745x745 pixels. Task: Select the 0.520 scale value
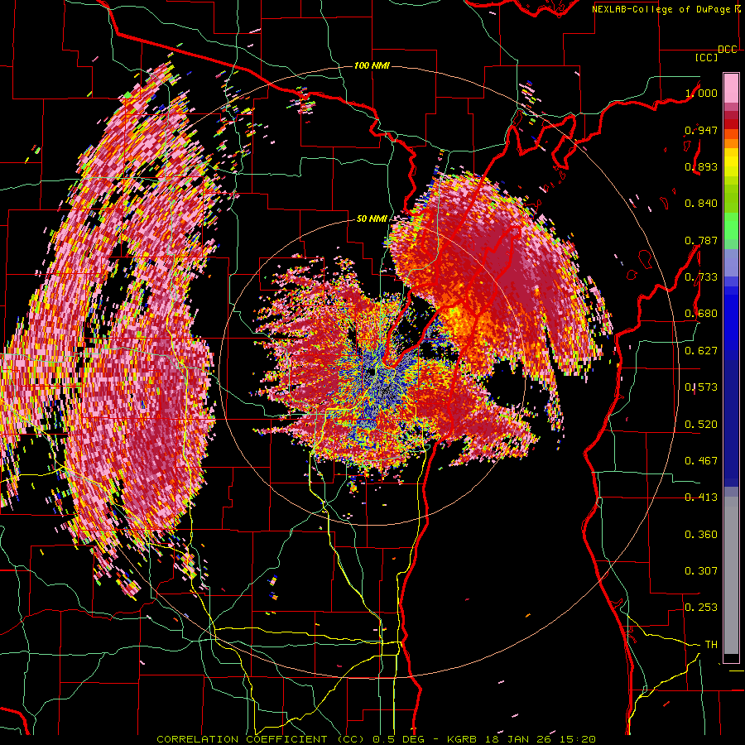(x=701, y=425)
